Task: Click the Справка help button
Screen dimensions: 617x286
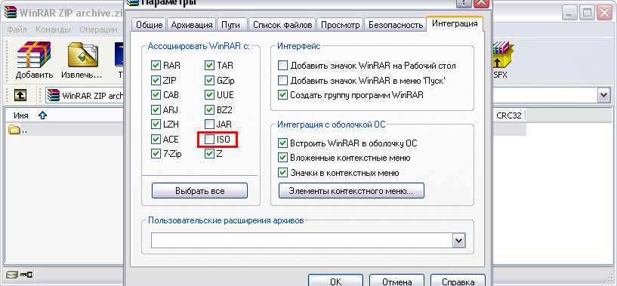Action: 458,281
